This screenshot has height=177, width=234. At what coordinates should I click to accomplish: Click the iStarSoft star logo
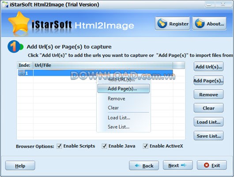tap(19, 22)
